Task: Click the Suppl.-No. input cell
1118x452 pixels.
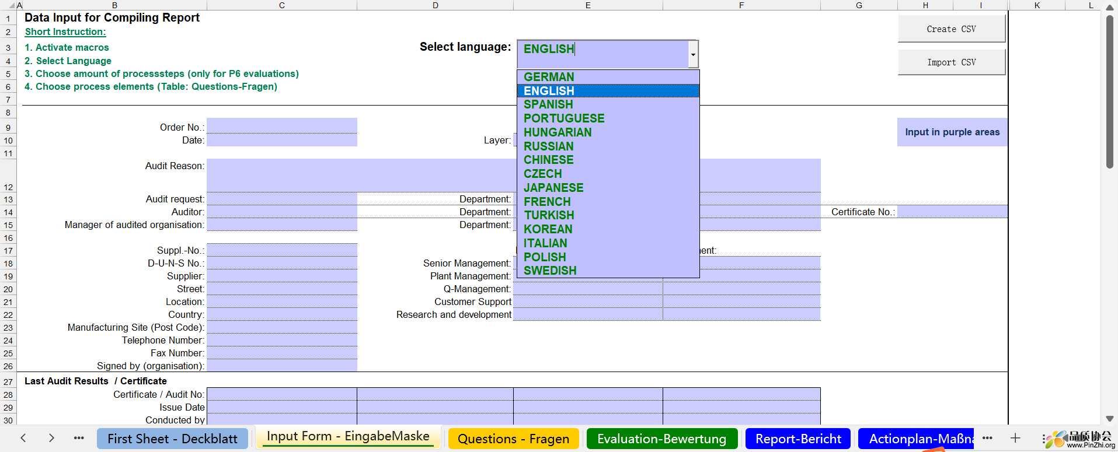Action: [x=282, y=250]
